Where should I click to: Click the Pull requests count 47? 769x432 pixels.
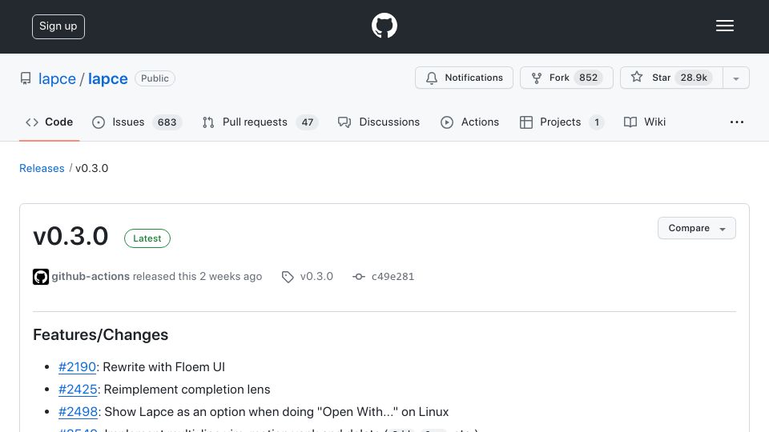point(307,122)
